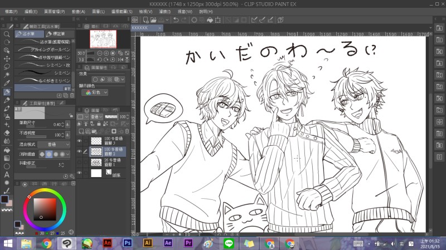
Task: Select the Lasso selection tool
Action: 7,67
